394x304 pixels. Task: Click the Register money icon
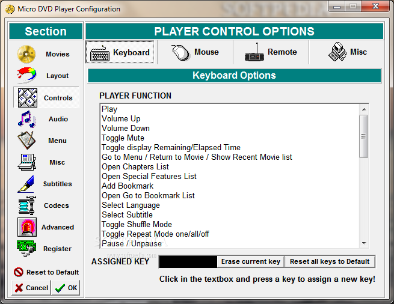pyautogui.click(x=26, y=249)
